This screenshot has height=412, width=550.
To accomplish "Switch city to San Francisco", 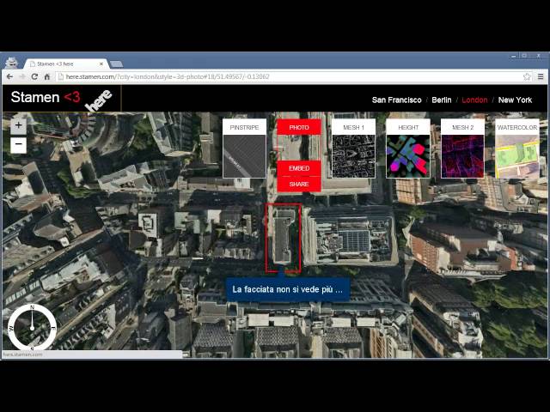I will pos(396,100).
